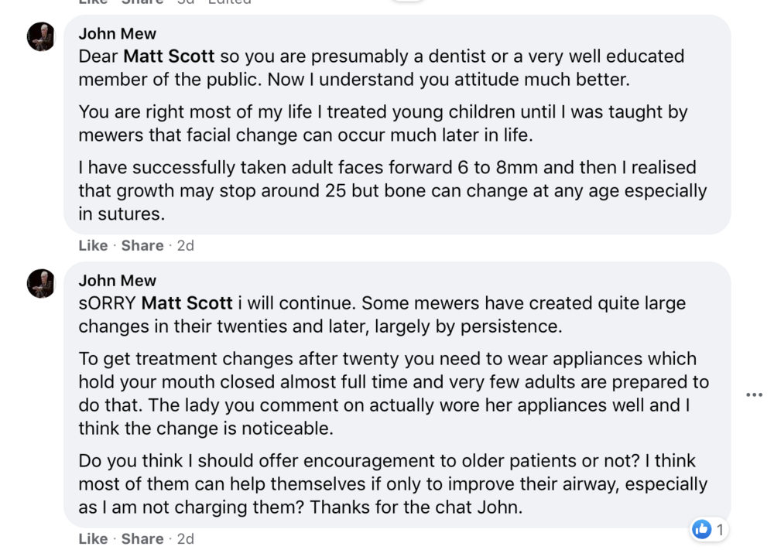
Task: Click the paragraph beginning "Do you think I should"
Action: [391, 484]
